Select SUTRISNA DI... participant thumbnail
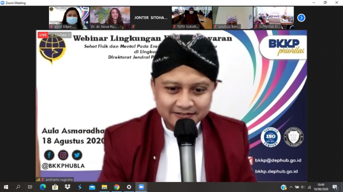This screenshot has height=192, width=343. tap(274, 18)
